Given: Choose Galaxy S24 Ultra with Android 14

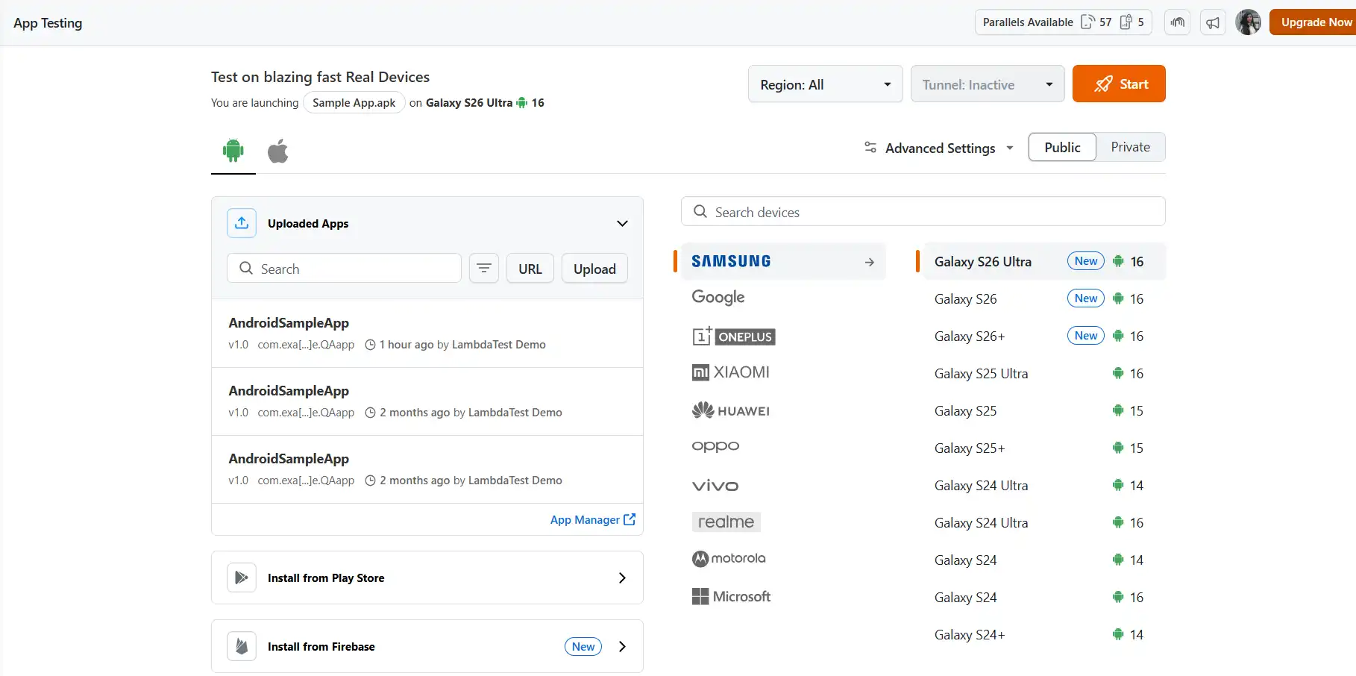Looking at the screenshot, I should pos(1044,485).
